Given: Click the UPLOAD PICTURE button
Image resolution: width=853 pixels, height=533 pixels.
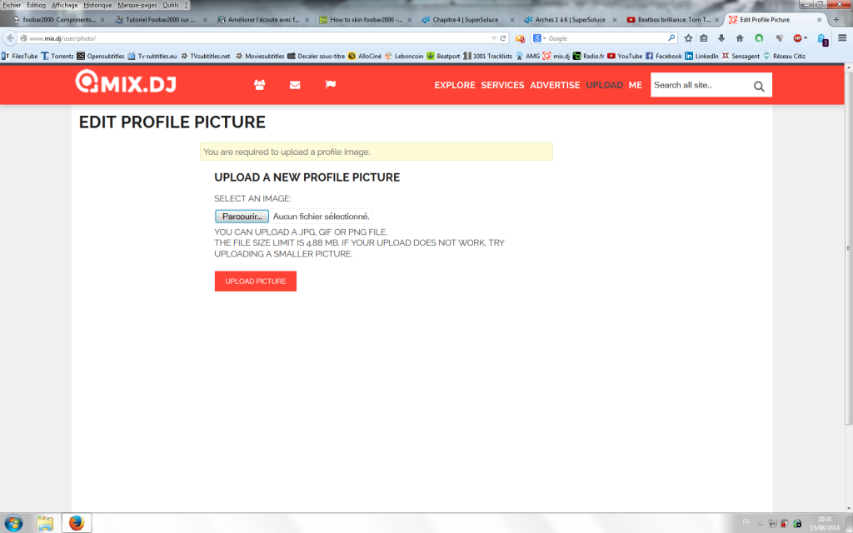Looking at the screenshot, I should [256, 281].
